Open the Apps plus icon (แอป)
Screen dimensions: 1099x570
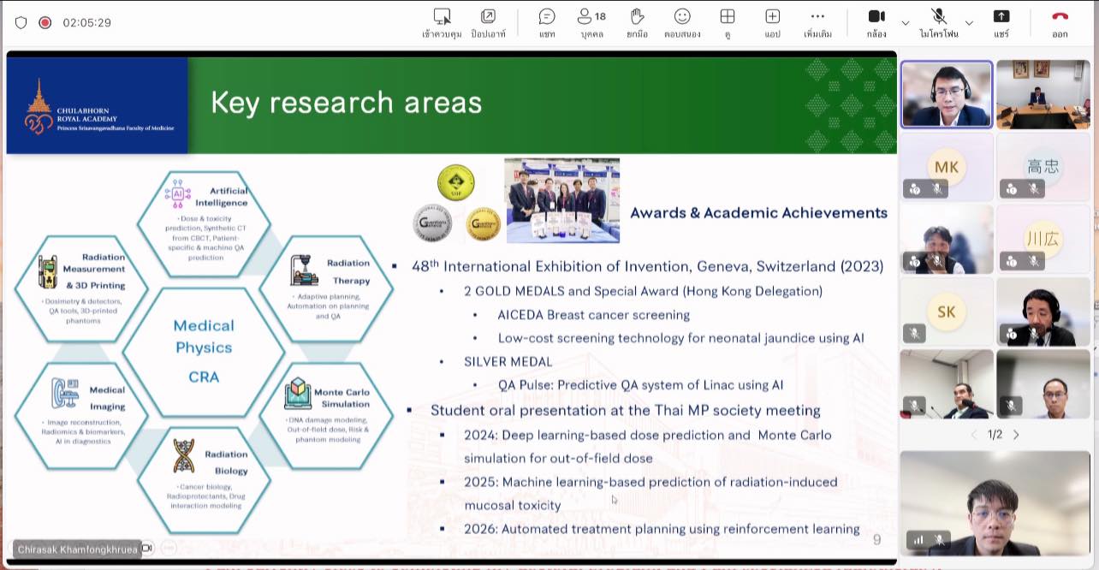772,22
